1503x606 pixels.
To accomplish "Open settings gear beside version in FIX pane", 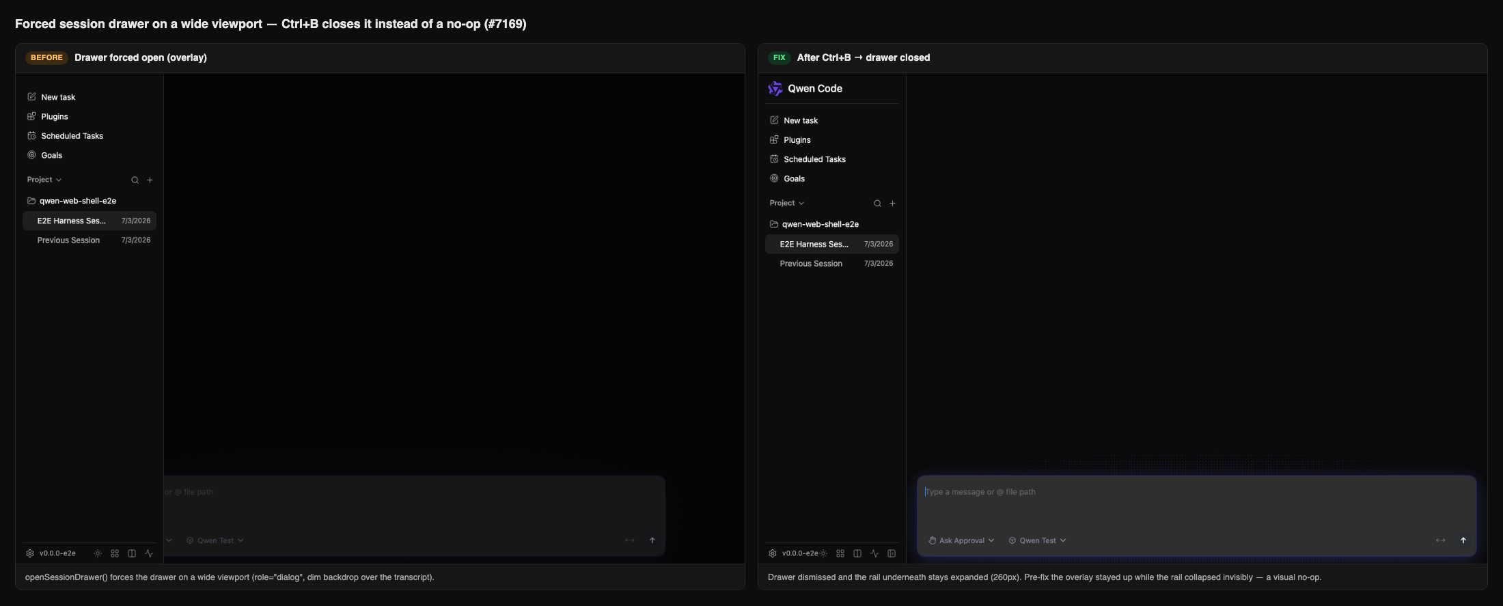I will [772, 553].
